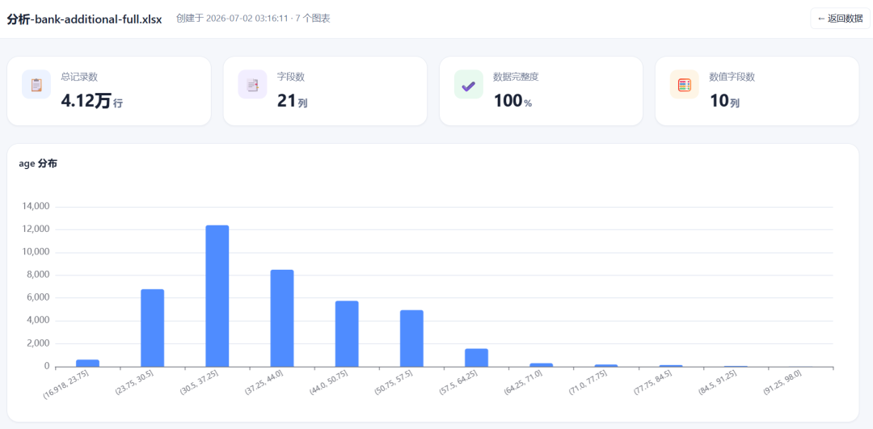The height and width of the screenshot is (429, 873).
Task: Click the 100% data completeness value
Action: (x=512, y=102)
